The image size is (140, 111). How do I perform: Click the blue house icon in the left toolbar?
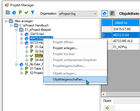click(14, 12)
